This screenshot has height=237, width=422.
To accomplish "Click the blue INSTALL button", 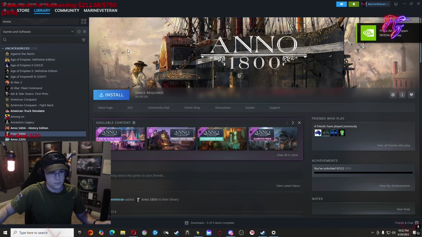I will pyautogui.click(x=111, y=95).
